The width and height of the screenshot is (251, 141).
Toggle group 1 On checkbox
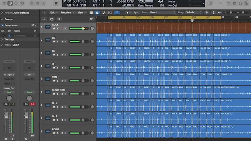pyautogui.click(x=10, y=36)
